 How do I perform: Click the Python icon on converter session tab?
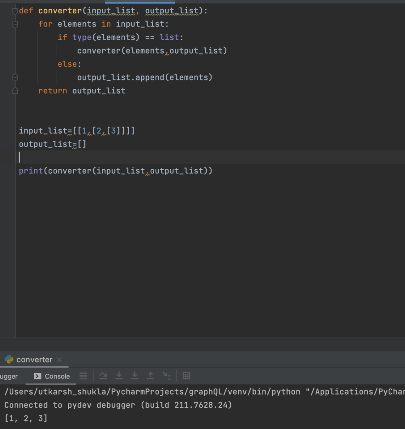[9, 359]
